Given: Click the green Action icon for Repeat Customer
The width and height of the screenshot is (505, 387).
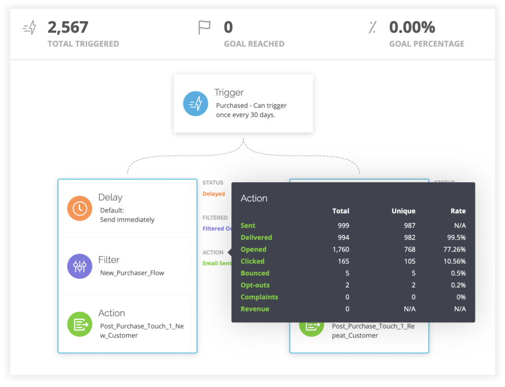Looking at the screenshot, I should 311,326.
